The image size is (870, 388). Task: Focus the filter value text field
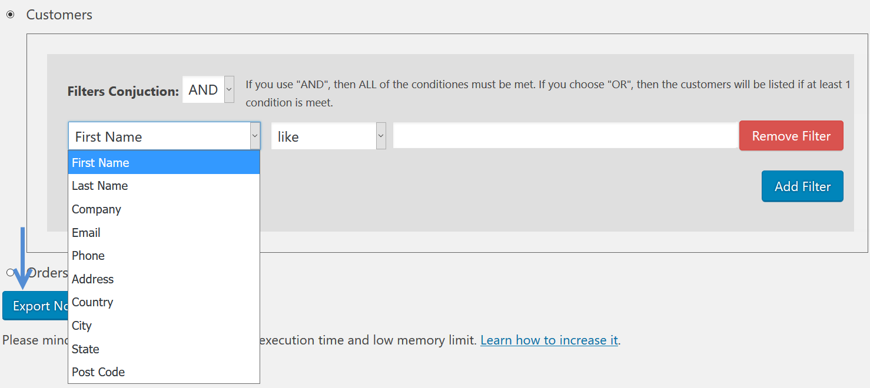(x=566, y=136)
